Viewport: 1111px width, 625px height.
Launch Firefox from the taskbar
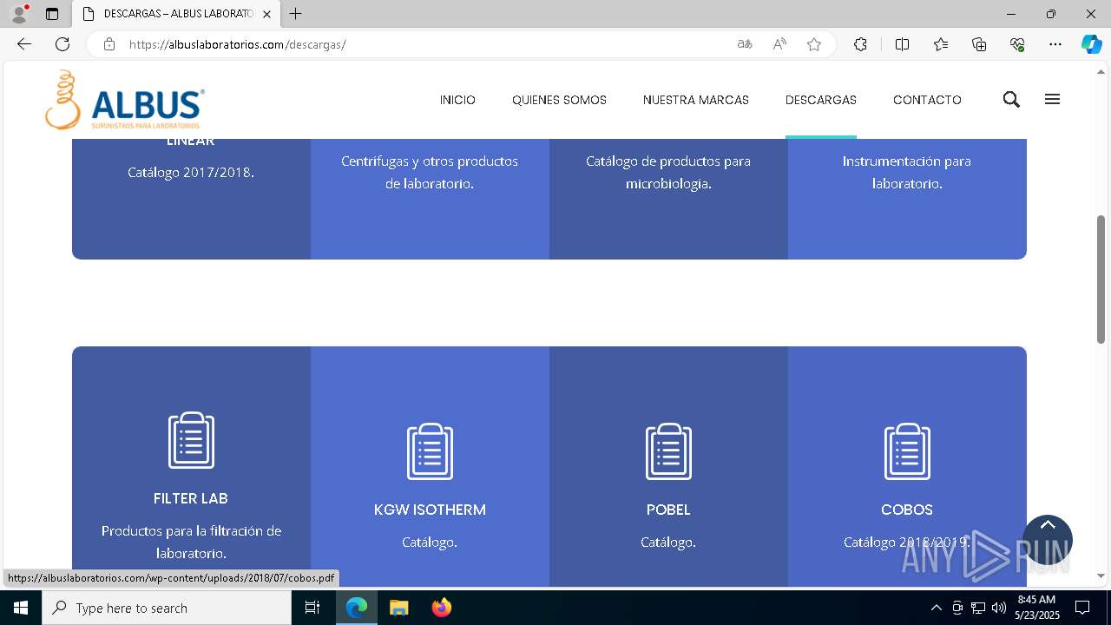pos(442,608)
